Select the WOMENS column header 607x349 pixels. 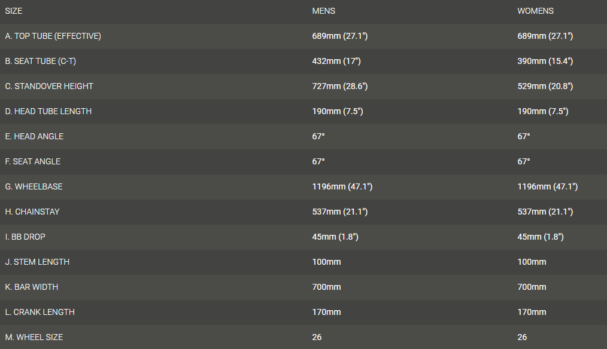pos(535,11)
